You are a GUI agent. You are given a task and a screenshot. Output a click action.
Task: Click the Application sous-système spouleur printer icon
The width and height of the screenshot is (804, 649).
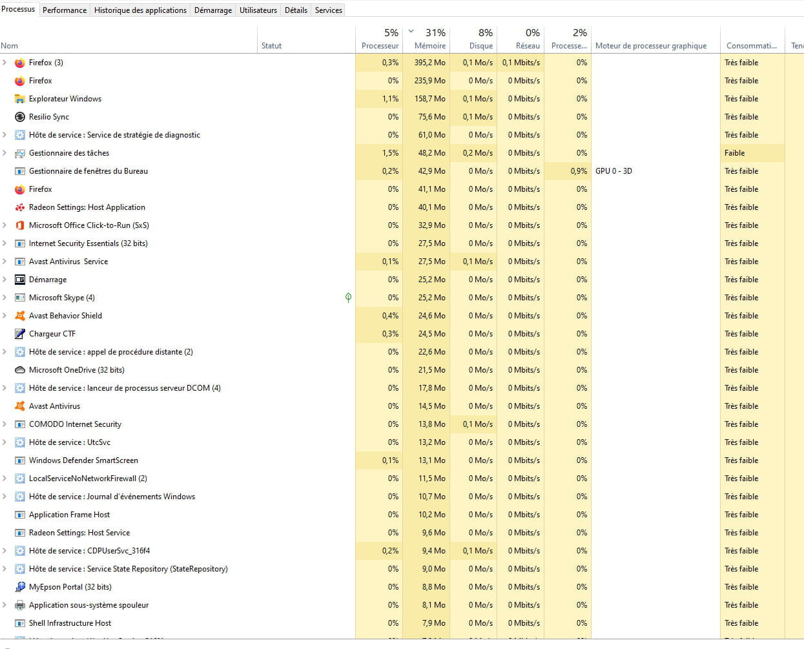pos(20,605)
